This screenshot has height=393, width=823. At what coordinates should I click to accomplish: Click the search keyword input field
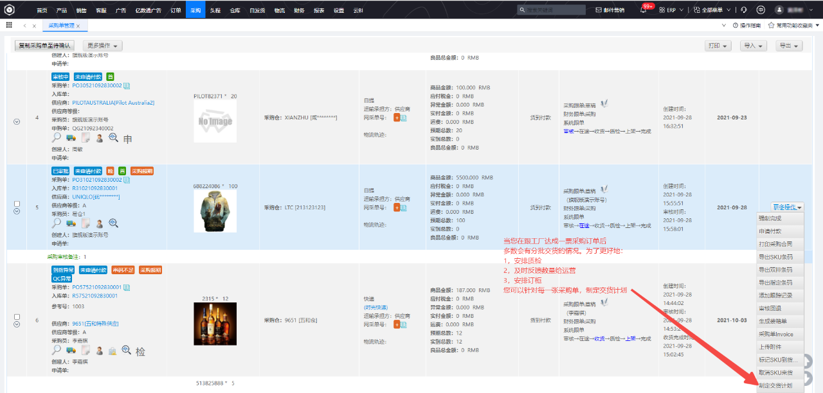coord(553,10)
